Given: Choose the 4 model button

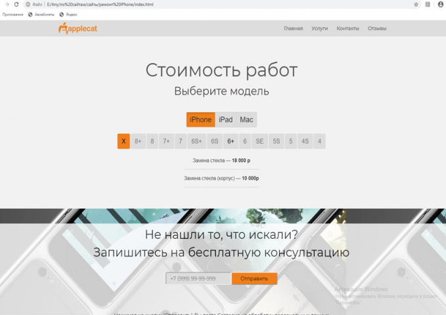Looking at the screenshot, I should coord(320,141).
